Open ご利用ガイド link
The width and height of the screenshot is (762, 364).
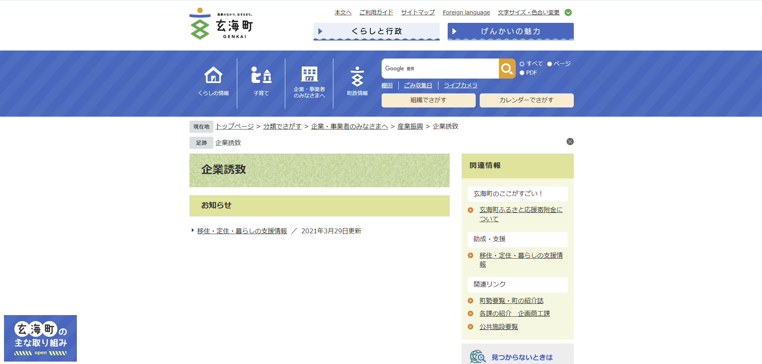376,12
